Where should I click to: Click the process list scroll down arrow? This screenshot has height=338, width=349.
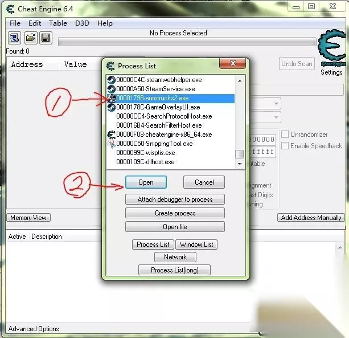pos(240,164)
